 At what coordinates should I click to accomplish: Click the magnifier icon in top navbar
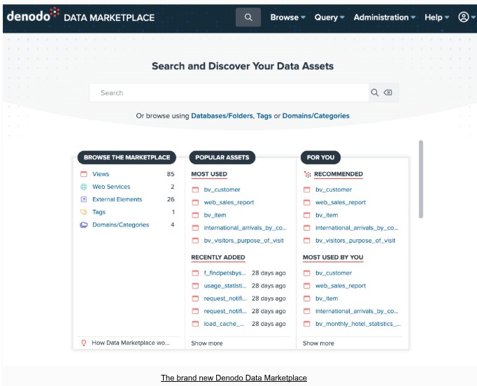pos(248,17)
